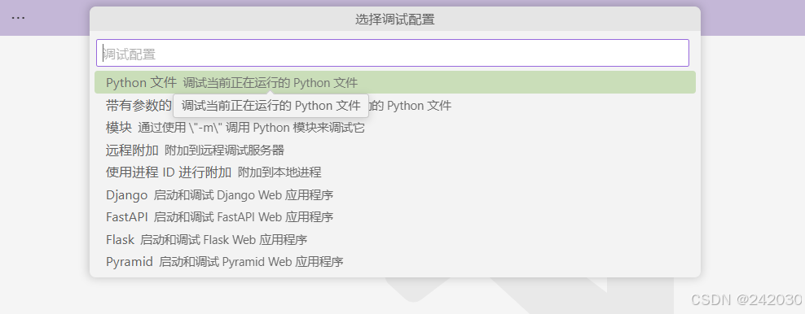The image size is (805, 314).
Task: Select the FastAPI debug configuration
Action: click(395, 217)
